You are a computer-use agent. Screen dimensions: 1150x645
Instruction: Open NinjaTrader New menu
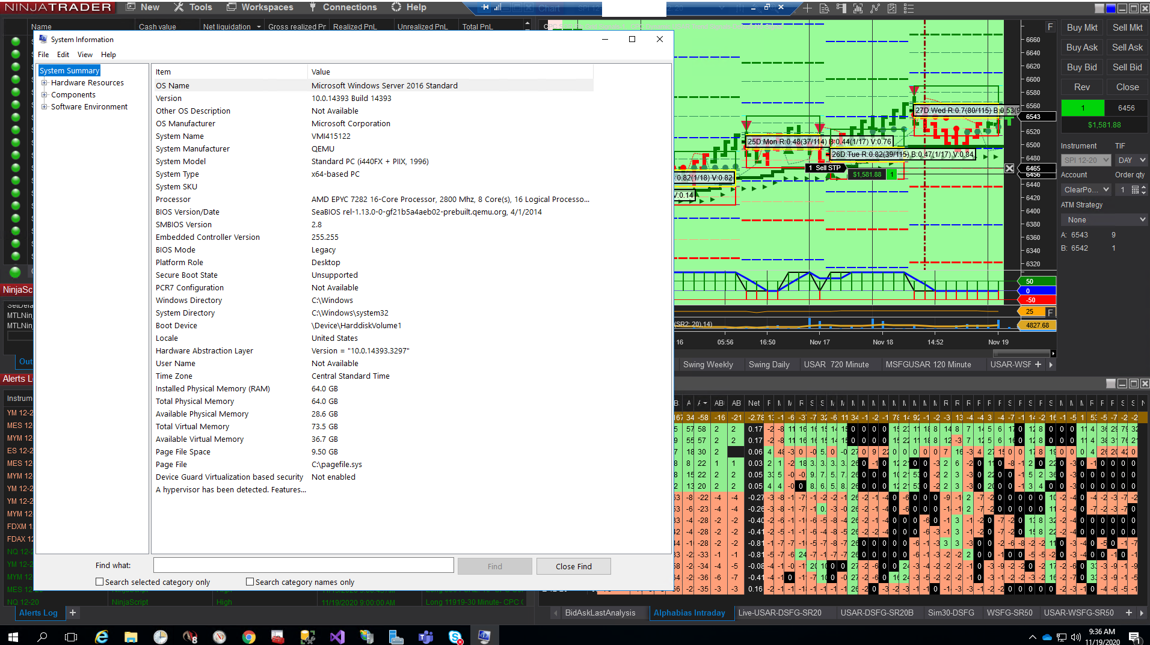(x=143, y=7)
